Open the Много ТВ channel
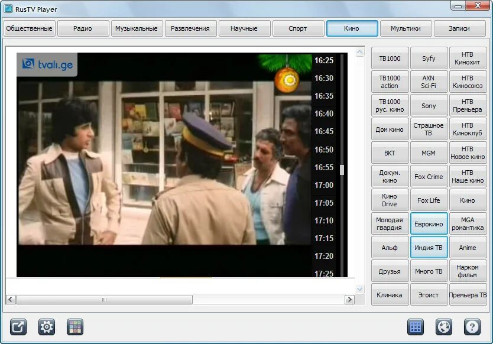This screenshot has height=344, width=493. click(429, 271)
